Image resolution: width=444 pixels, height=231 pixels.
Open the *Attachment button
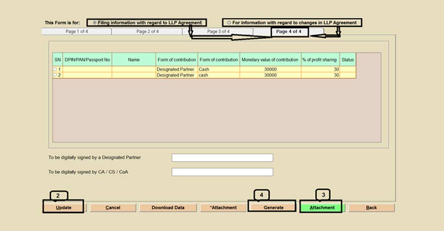click(x=223, y=207)
